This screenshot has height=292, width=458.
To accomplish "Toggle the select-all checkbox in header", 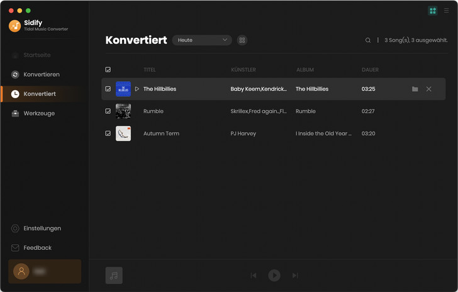I will point(108,70).
